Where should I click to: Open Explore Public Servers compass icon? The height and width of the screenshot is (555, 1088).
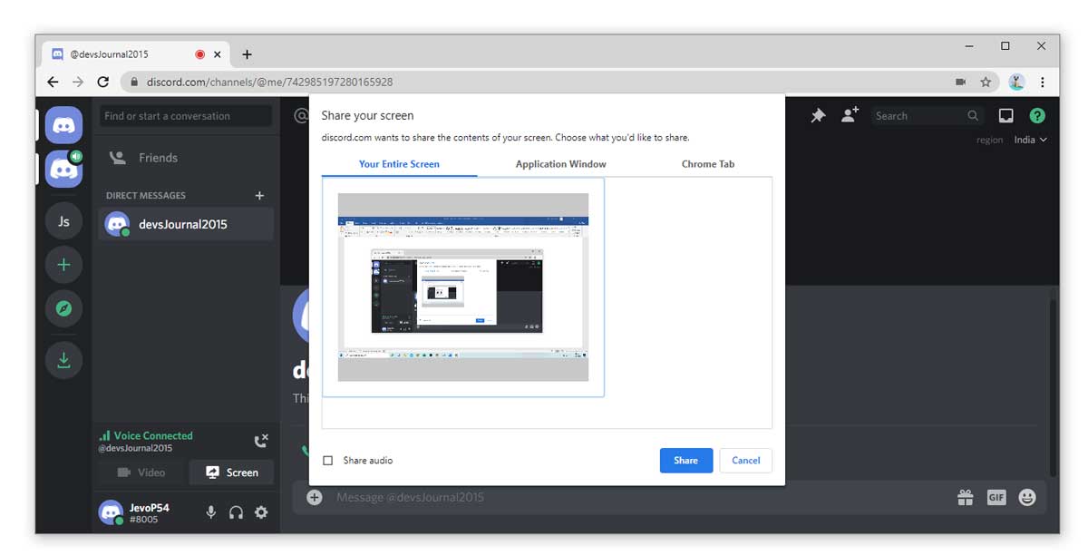pyautogui.click(x=63, y=308)
